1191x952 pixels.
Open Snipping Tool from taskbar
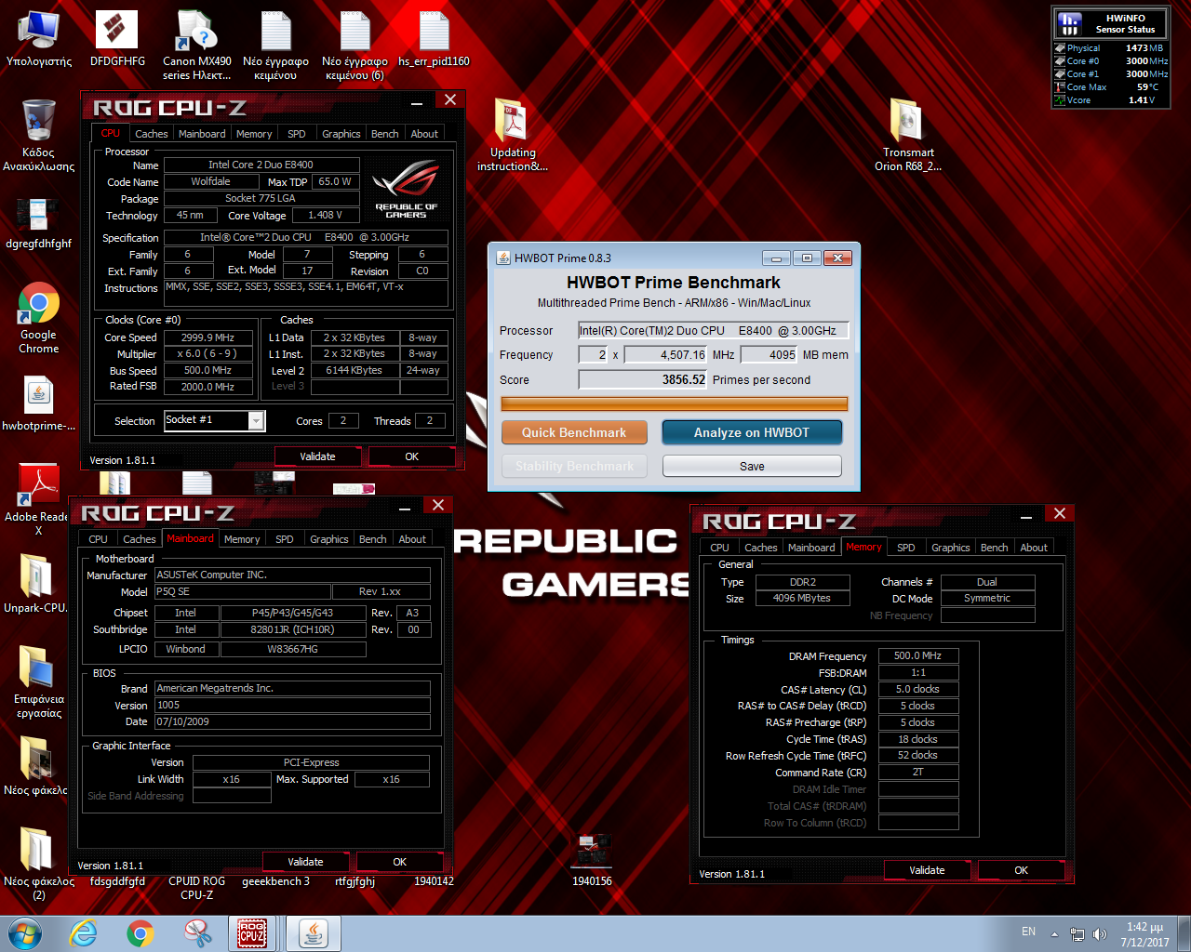coord(197,933)
